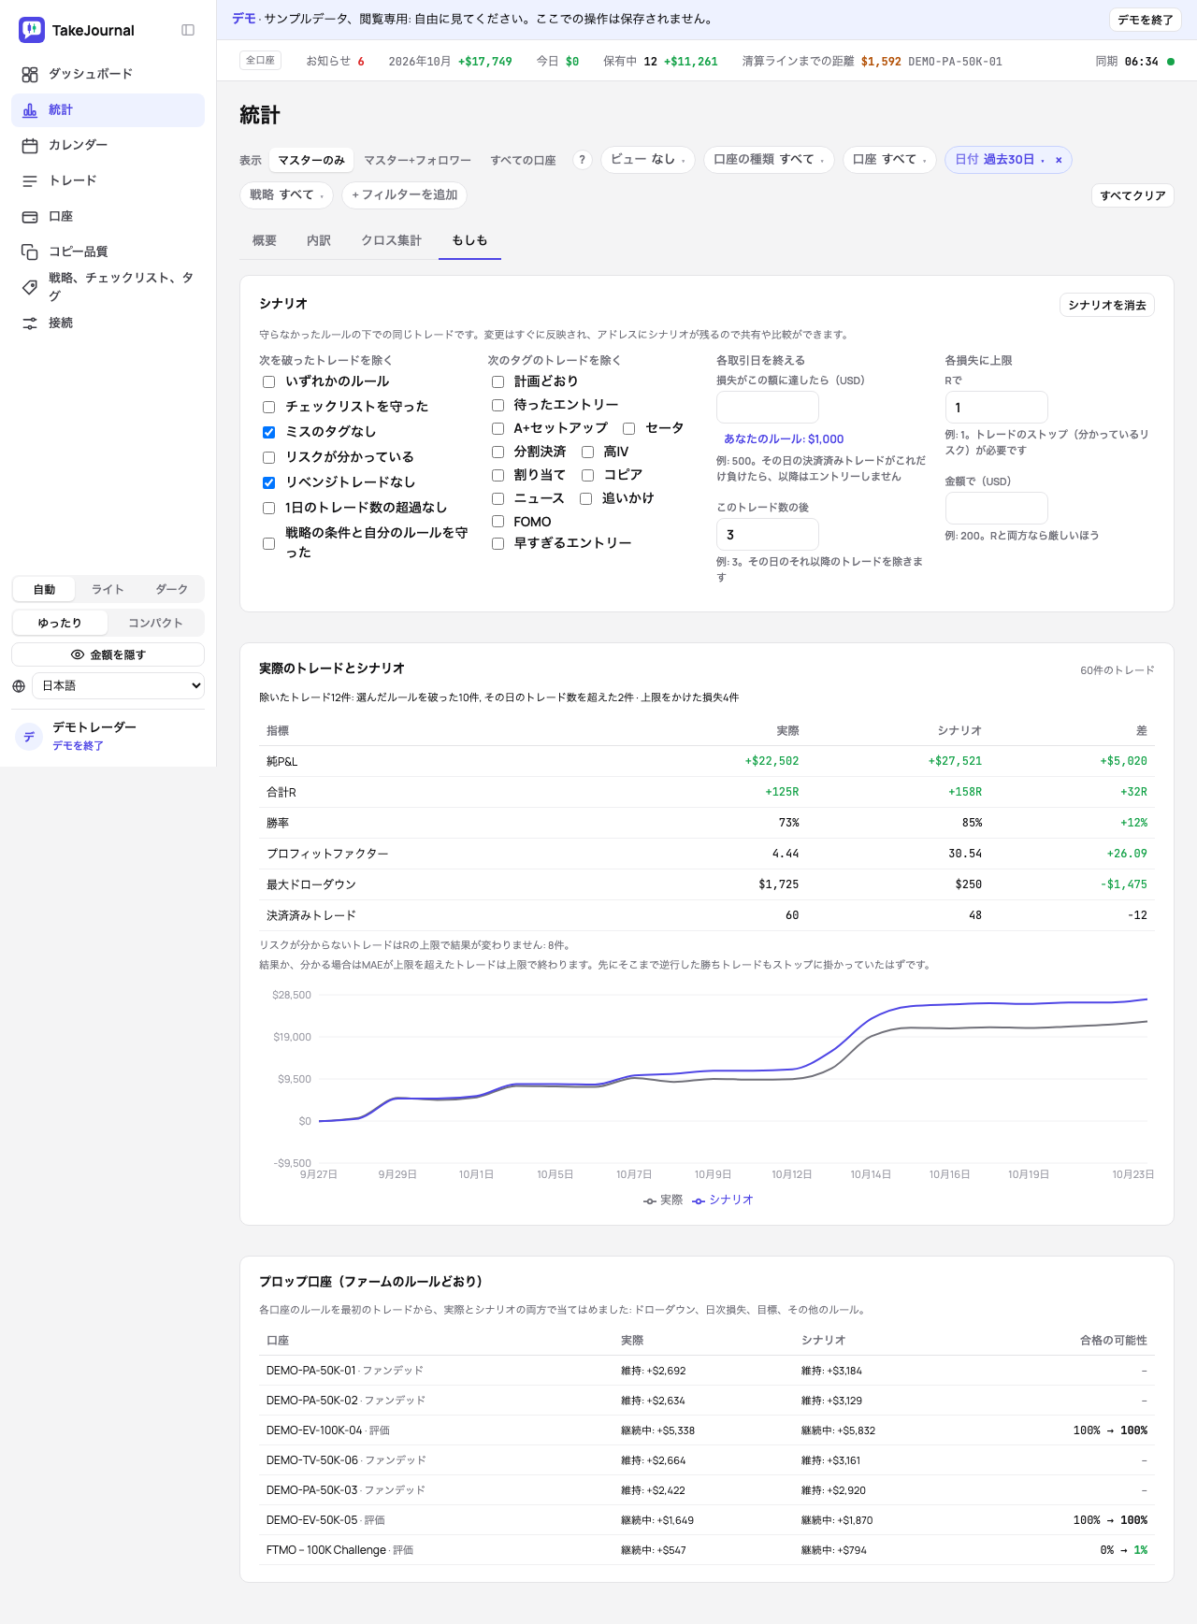Select the ダーク theme option
This screenshot has height=1624, width=1197.
171,589
